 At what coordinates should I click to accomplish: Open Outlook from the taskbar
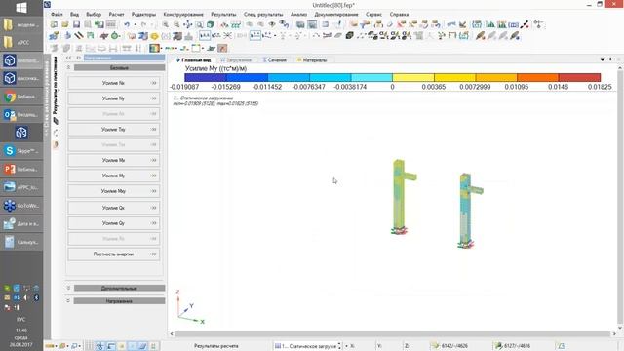tap(21, 115)
